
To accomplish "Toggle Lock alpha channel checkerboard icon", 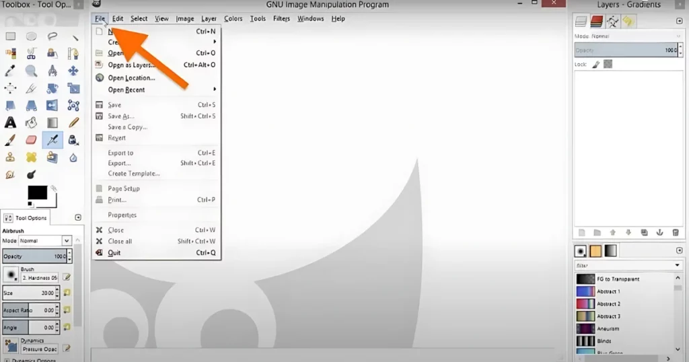I will [608, 64].
